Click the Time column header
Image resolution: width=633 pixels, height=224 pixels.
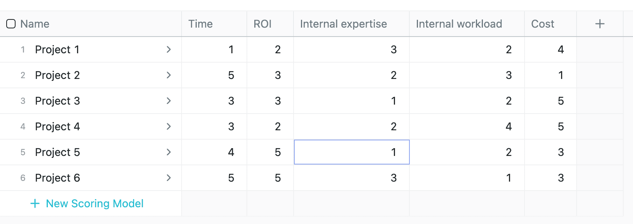click(x=200, y=24)
